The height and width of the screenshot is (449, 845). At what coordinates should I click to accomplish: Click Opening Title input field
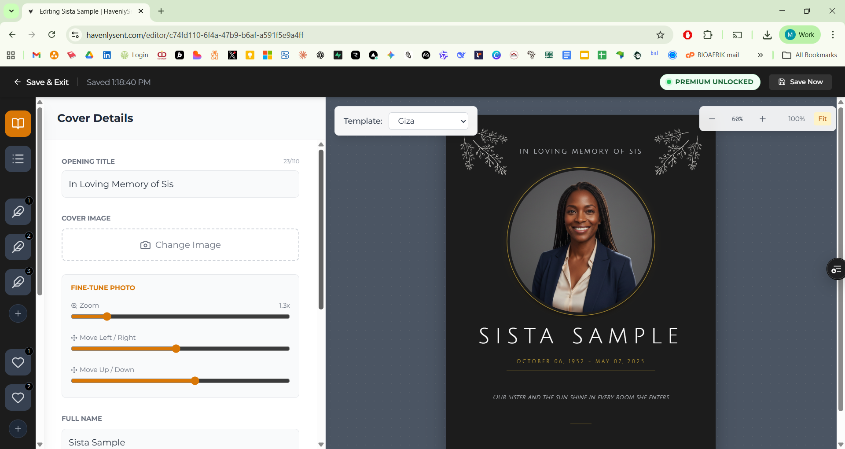[180, 184]
